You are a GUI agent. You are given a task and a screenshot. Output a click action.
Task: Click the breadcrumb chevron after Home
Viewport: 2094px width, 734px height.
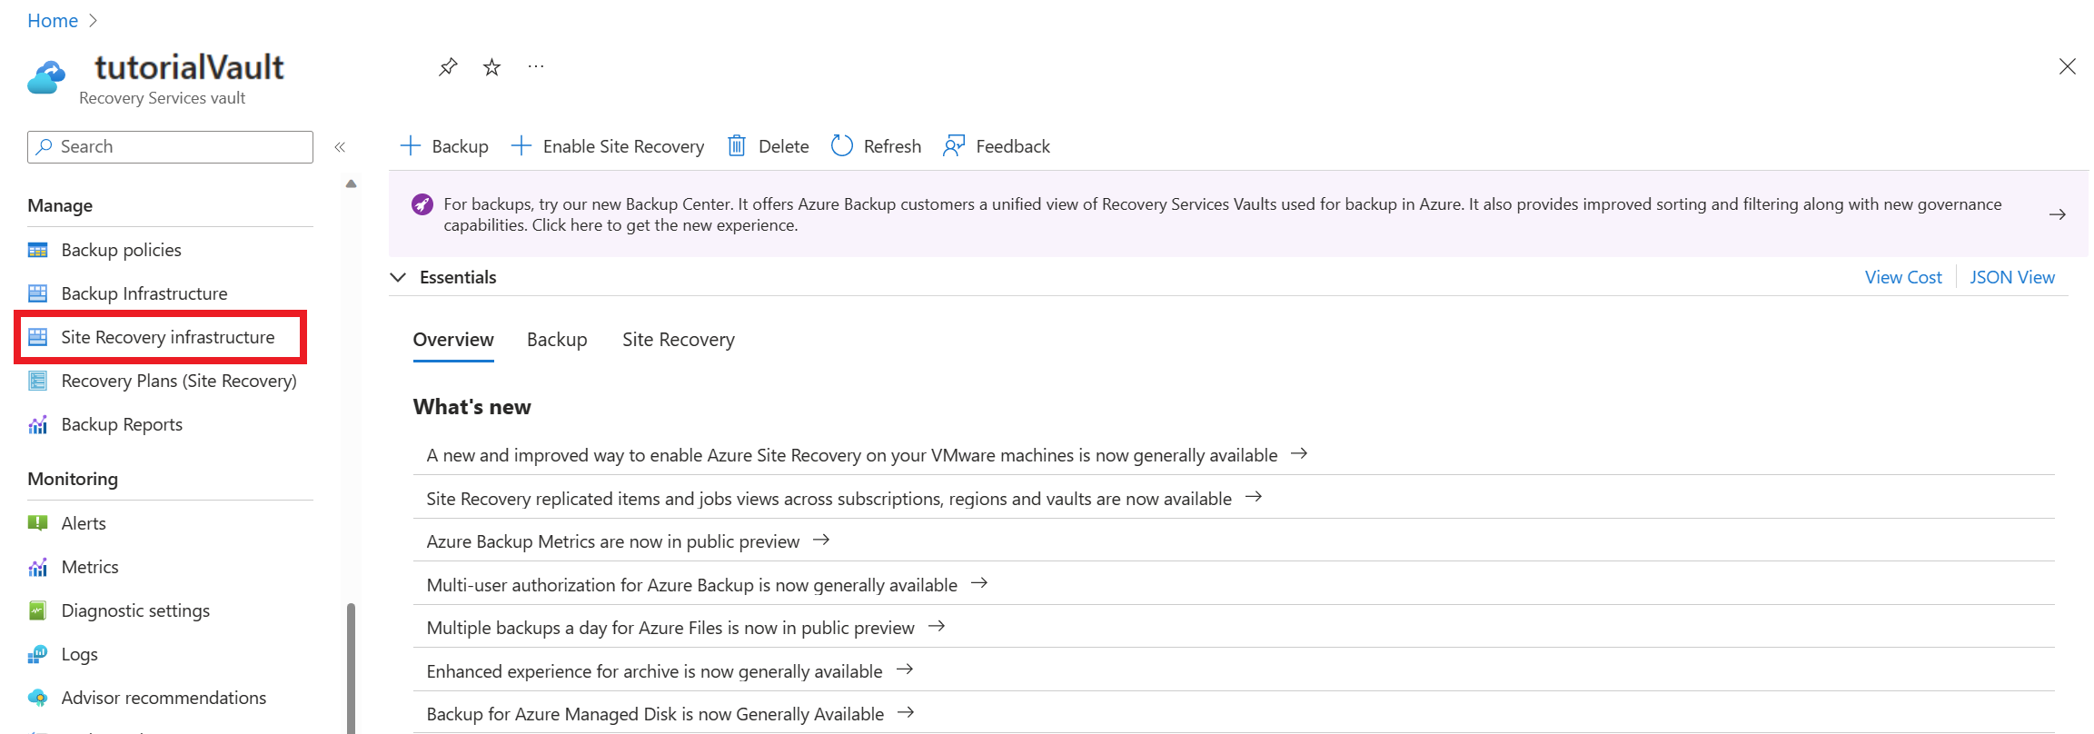[x=93, y=20]
